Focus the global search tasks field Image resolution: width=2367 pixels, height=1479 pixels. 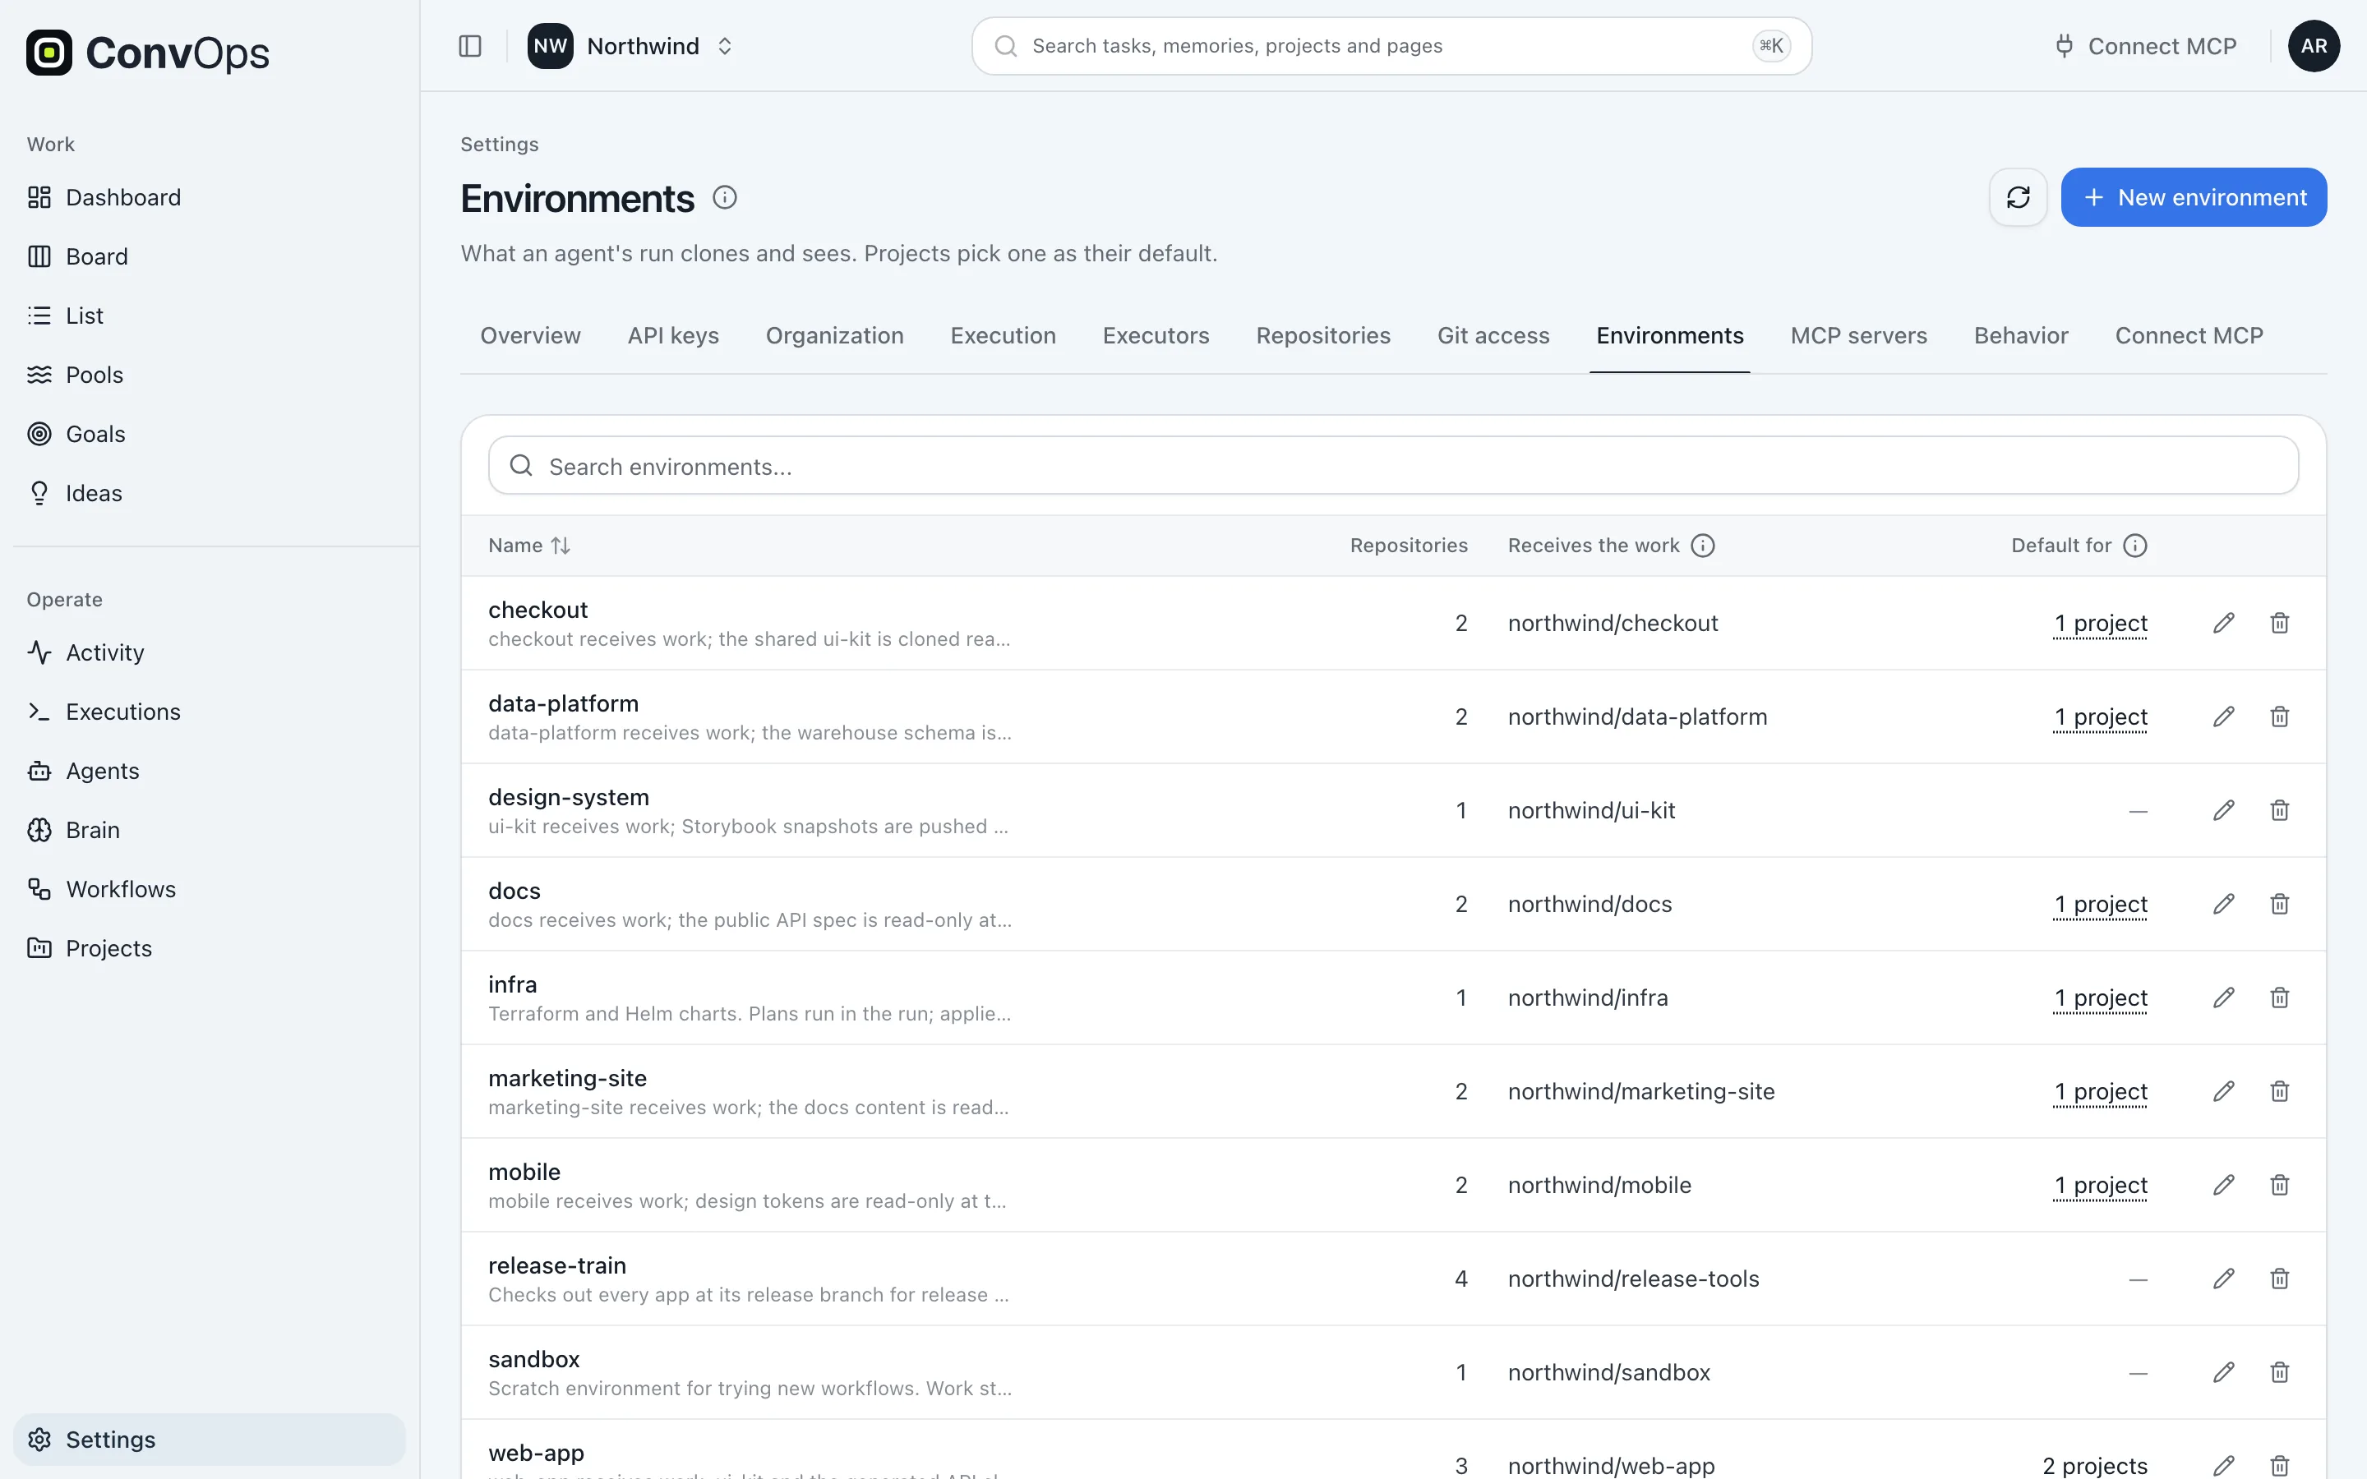tap(1391, 46)
